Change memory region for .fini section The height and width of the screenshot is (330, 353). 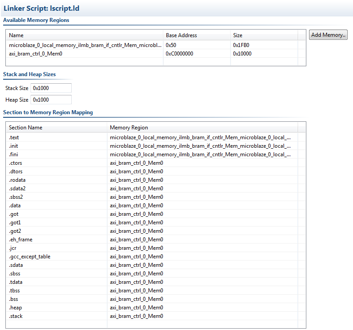pyautogui.click(x=200, y=154)
